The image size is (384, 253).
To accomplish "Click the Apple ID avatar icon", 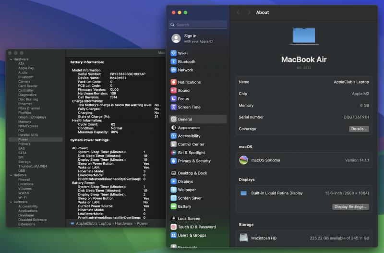I will click(x=176, y=38).
